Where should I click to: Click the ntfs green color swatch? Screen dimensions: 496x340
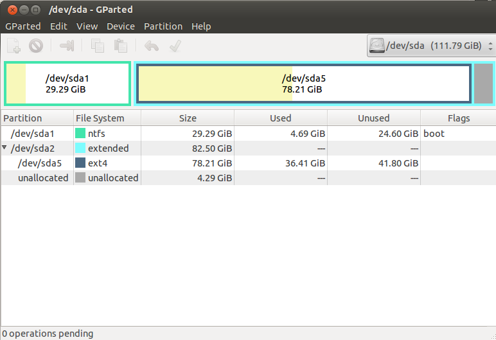(80, 134)
